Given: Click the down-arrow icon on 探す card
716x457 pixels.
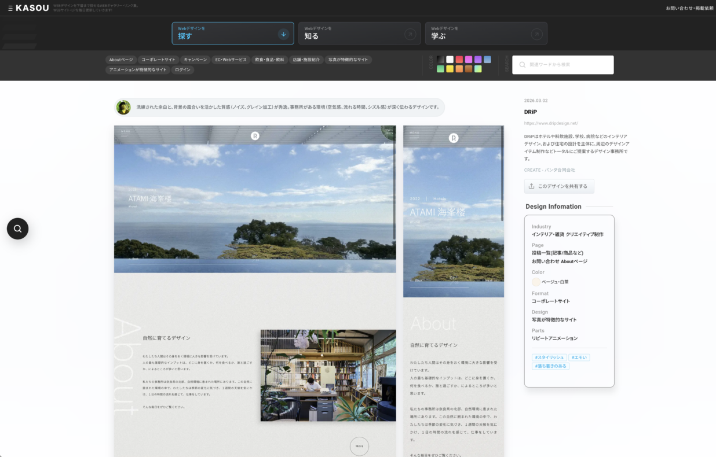Looking at the screenshot, I should point(283,34).
